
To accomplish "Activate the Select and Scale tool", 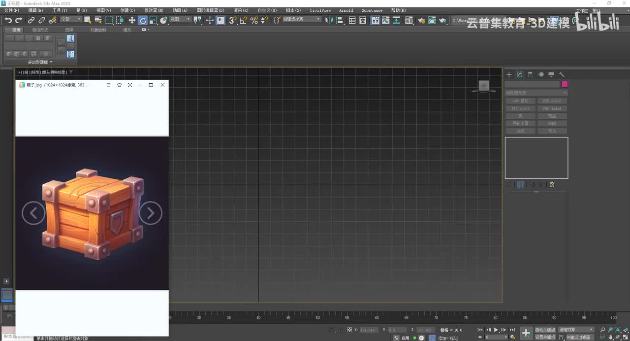I will click(x=154, y=20).
